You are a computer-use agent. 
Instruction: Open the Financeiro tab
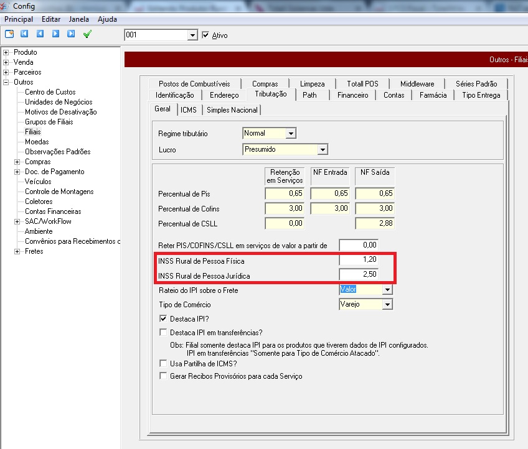click(352, 95)
